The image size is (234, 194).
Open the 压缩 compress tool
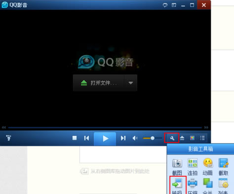click(x=193, y=186)
